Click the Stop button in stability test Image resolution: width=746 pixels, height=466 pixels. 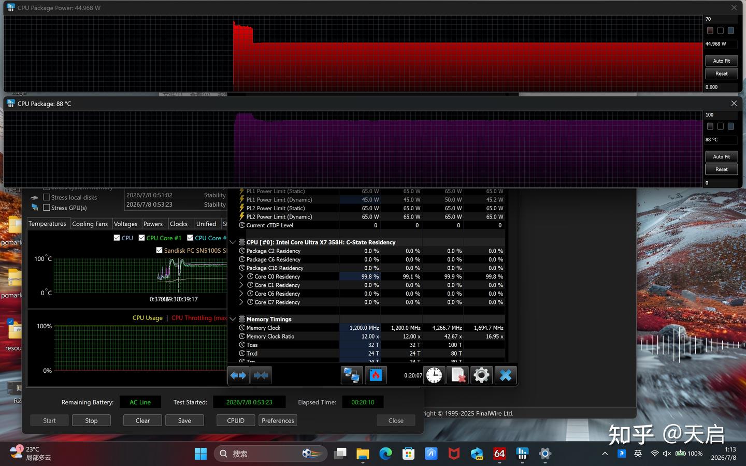[x=91, y=420]
